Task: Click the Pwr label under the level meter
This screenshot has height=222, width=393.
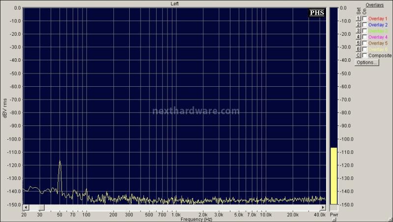Action: coord(334,215)
